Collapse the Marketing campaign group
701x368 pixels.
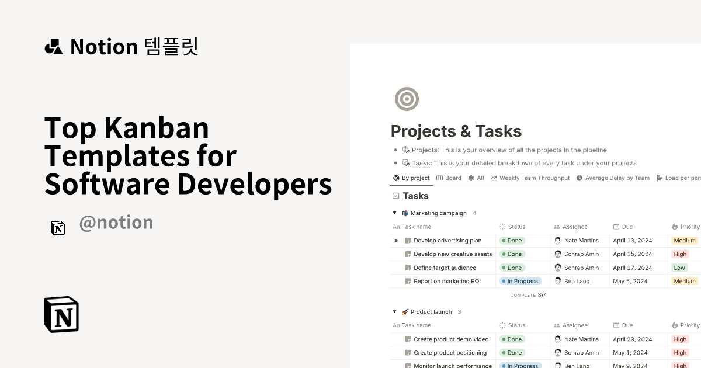coord(395,213)
